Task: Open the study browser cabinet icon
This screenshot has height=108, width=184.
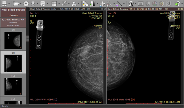Action: 4,4
